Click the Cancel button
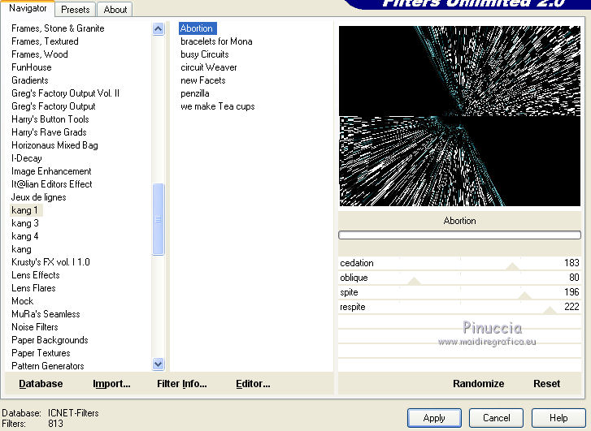Viewport: 591px width, 431px height. (x=496, y=418)
